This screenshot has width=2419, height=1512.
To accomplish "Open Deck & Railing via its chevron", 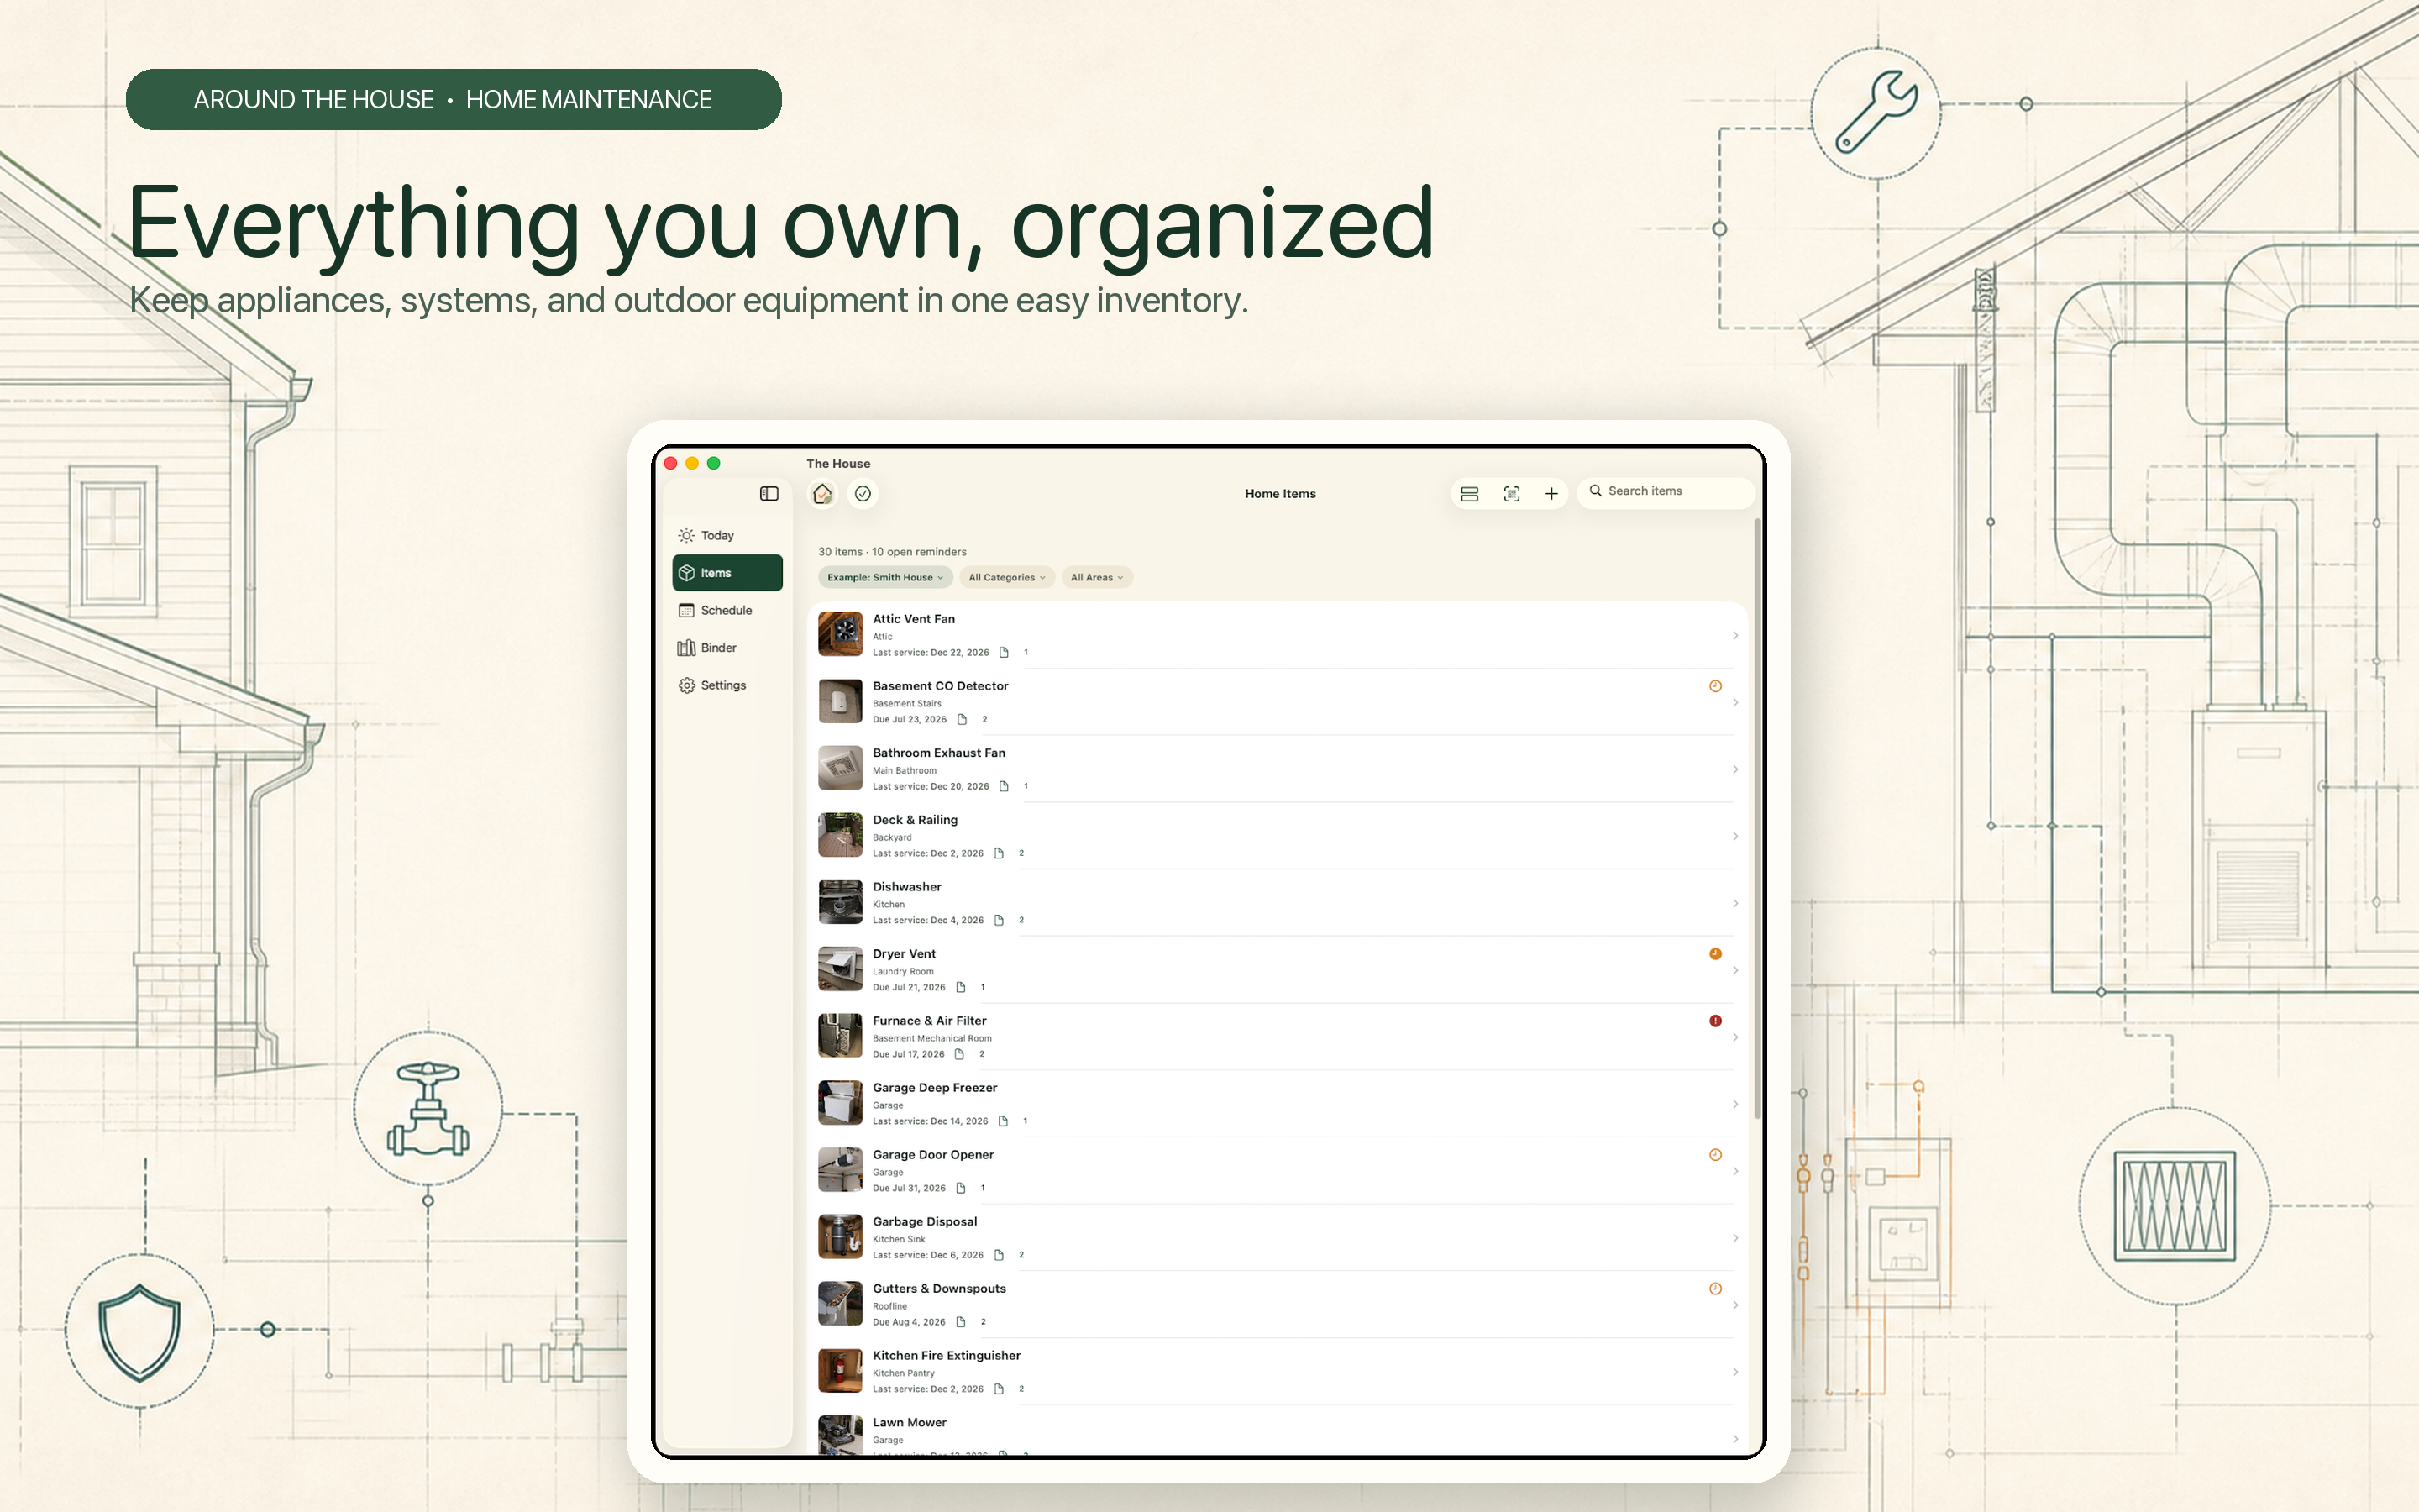I will click(x=1735, y=836).
